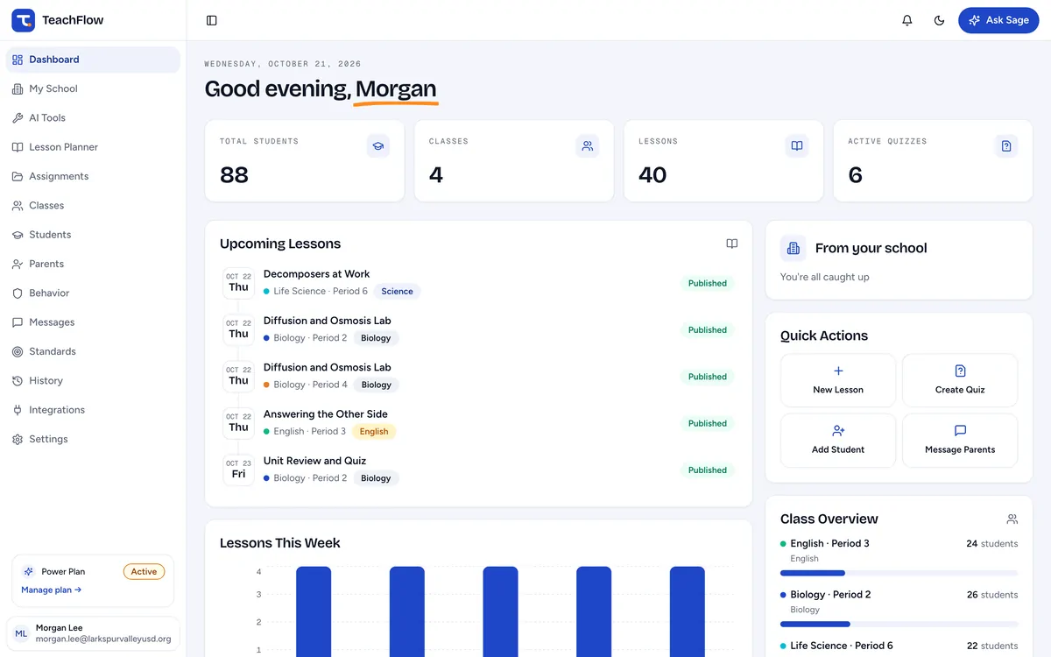Click the graduation cap icon on Total Students card
Screen dimensions: 1051x657
(378, 146)
